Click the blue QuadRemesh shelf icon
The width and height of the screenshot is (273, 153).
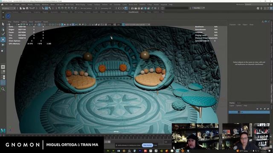8,16
